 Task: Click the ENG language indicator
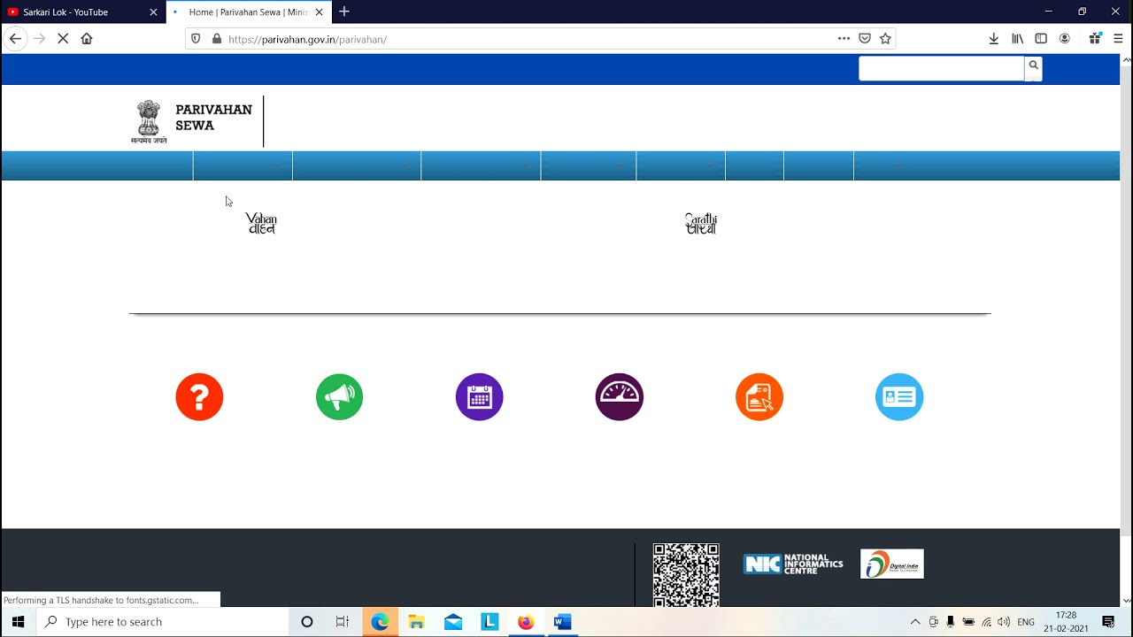pos(1026,622)
